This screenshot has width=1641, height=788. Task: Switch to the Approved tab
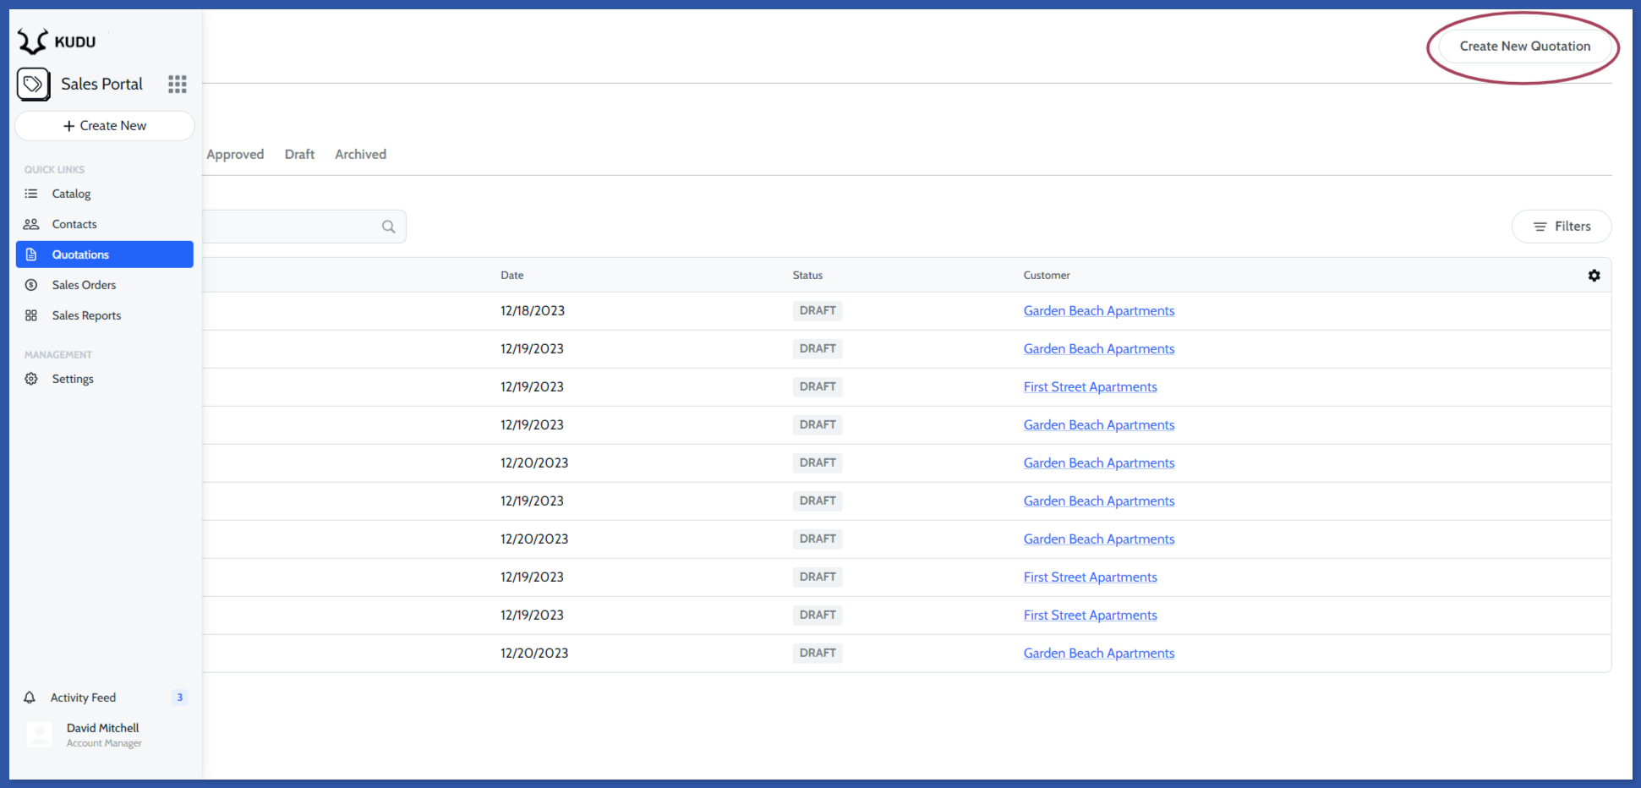coord(235,154)
